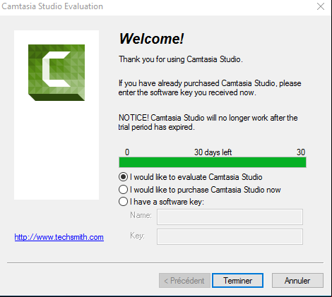The height and width of the screenshot is (297, 332).
Task: Click the Welcome! heading
Action: click(x=151, y=39)
